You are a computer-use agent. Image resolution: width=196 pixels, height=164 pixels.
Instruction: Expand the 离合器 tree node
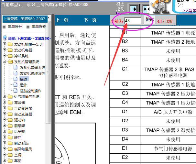tap(5, 102)
